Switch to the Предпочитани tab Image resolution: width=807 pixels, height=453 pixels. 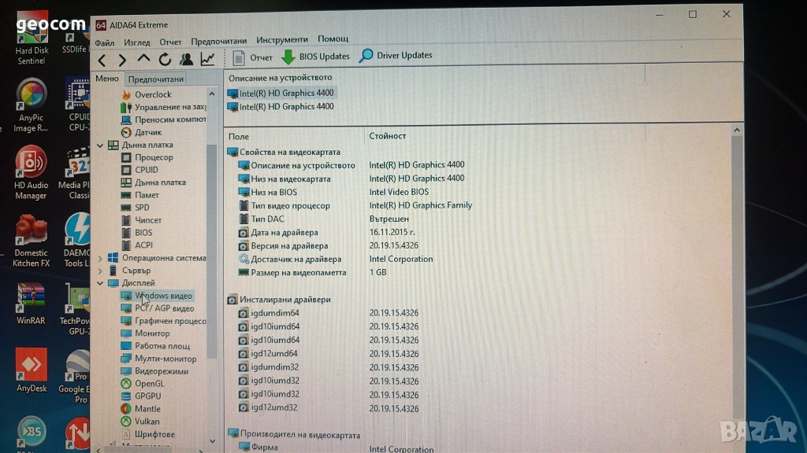pos(156,79)
